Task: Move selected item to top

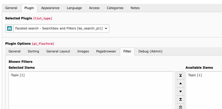Action: (x=181, y=75)
